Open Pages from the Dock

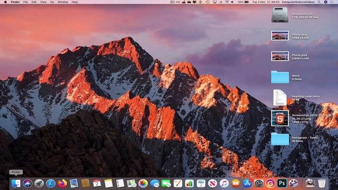coord(178,184)
